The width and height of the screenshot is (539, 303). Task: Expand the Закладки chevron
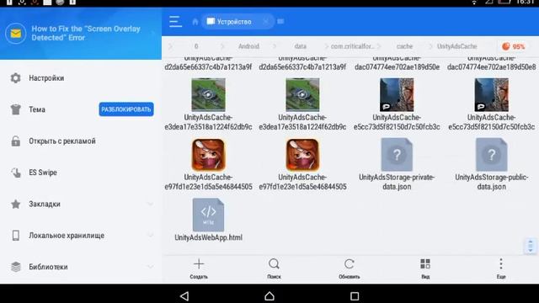tap(150, 204)
